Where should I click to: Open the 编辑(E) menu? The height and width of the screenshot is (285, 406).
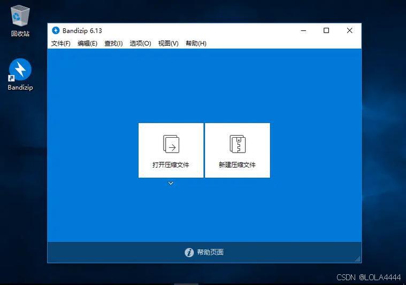[88, 43]
